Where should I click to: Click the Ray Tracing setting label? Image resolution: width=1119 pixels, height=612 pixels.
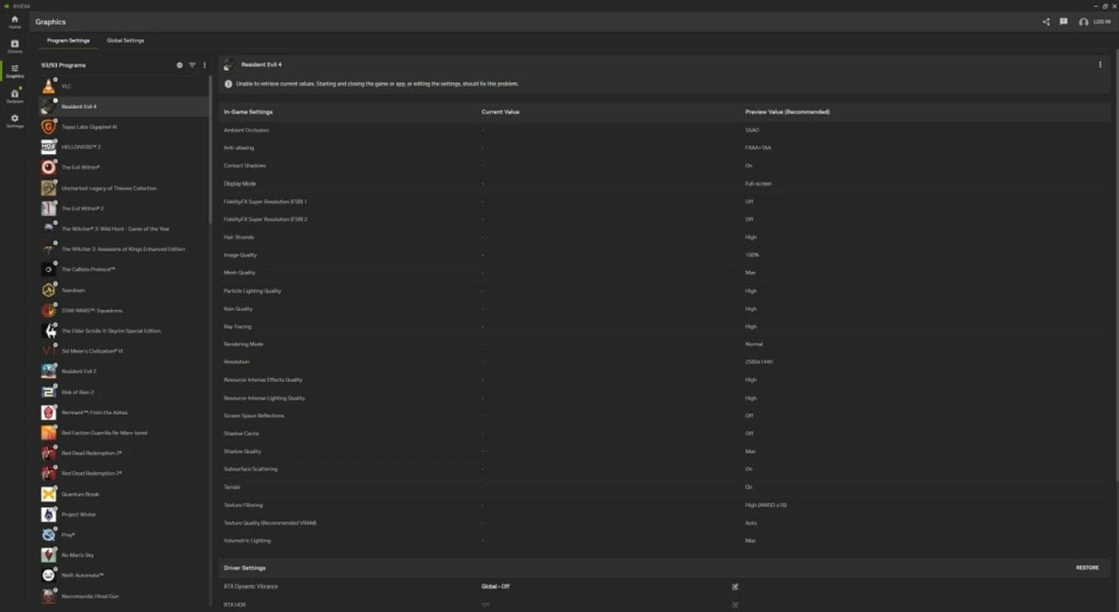237,327
